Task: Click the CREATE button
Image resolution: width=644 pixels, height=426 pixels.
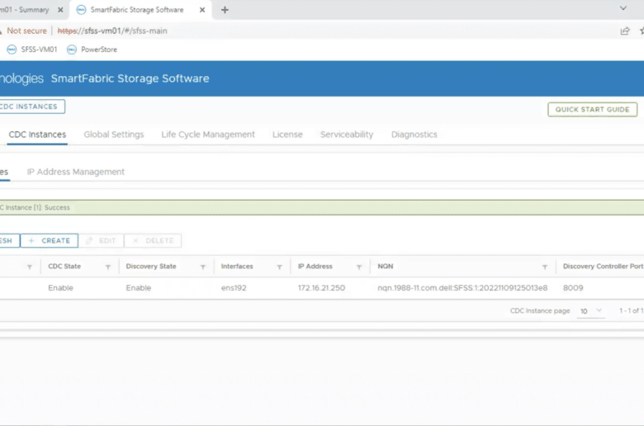Action: click(50, 241)
